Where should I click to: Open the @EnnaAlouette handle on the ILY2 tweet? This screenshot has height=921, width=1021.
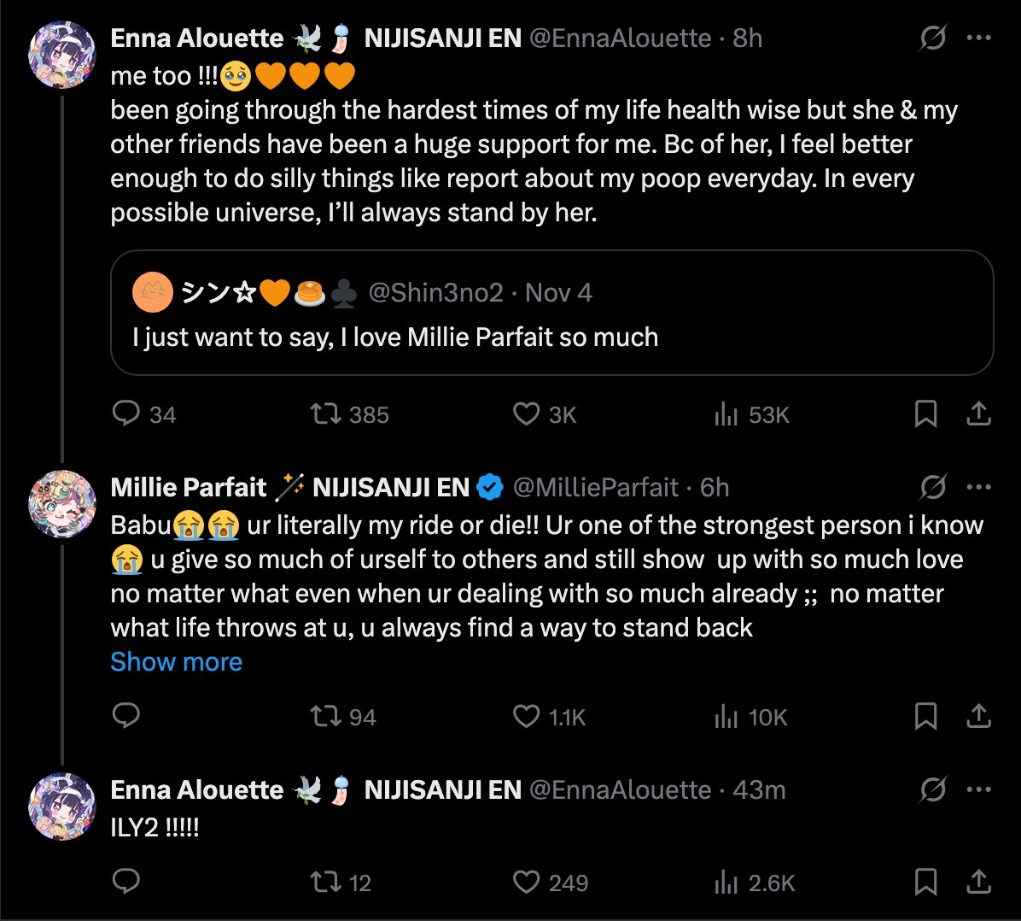(620, 790)
